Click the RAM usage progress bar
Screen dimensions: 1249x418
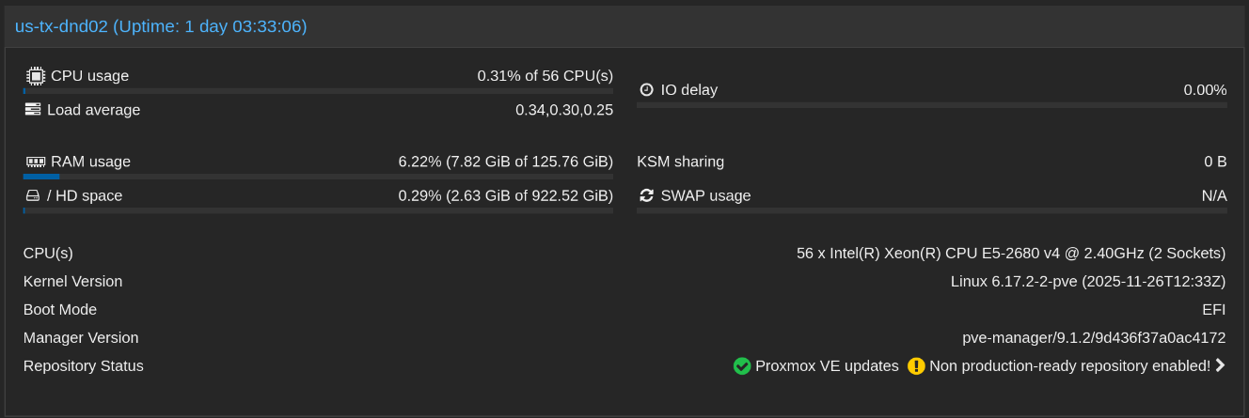[318, 176]
